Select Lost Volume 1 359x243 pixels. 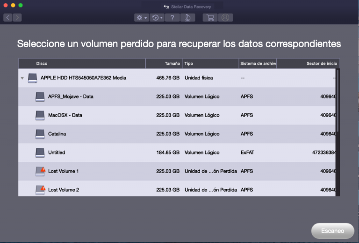(x=177, y=172)
